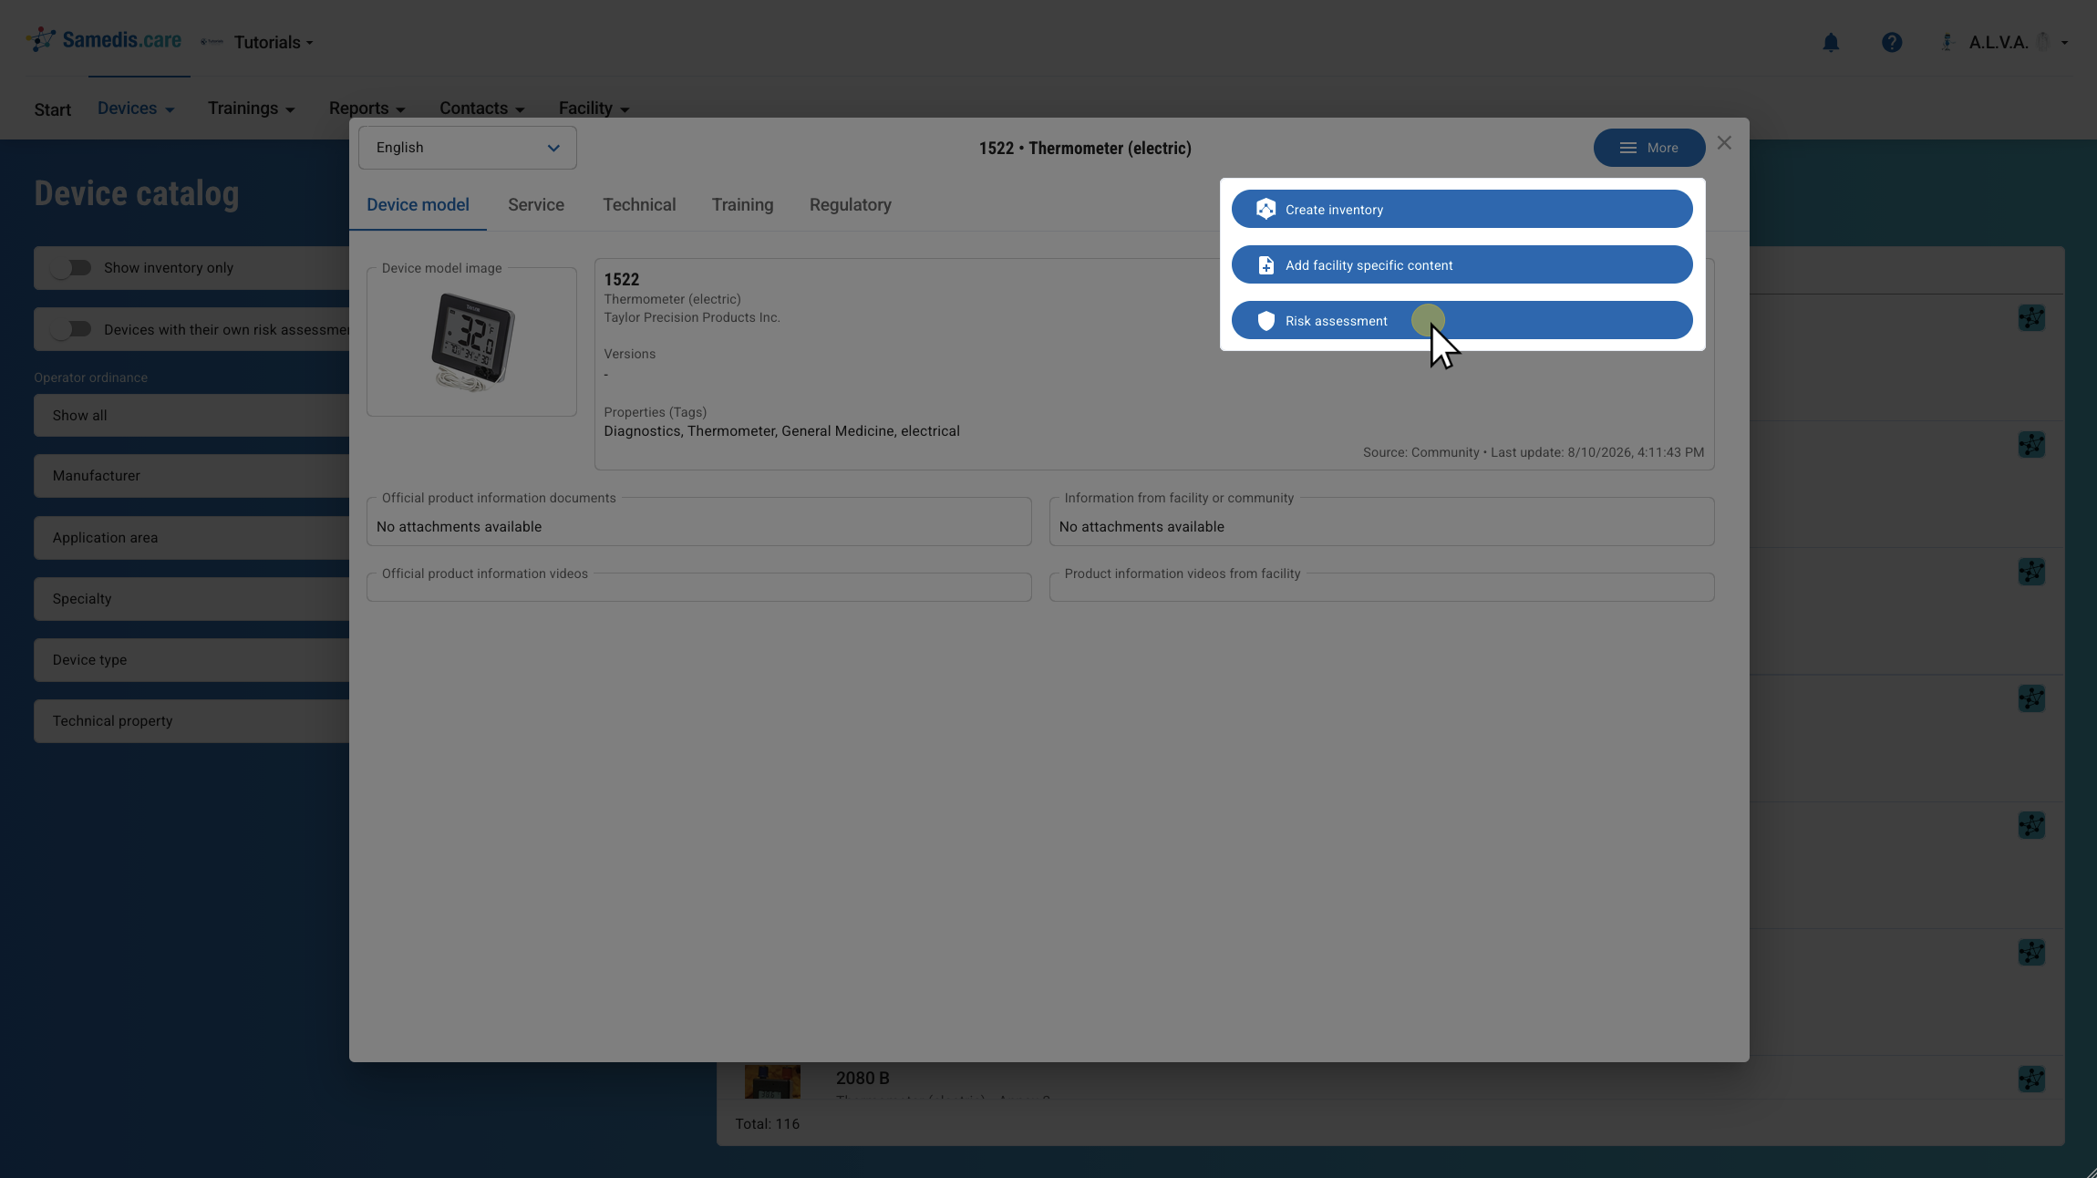
Task: Switch to the Technical tab
Action: point(639,205)
